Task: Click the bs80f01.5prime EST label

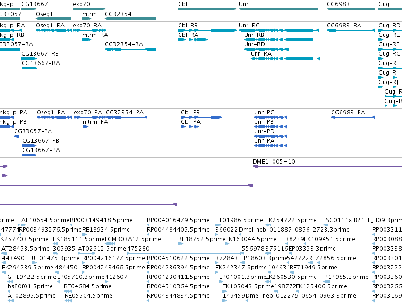Action: point(30,286)
